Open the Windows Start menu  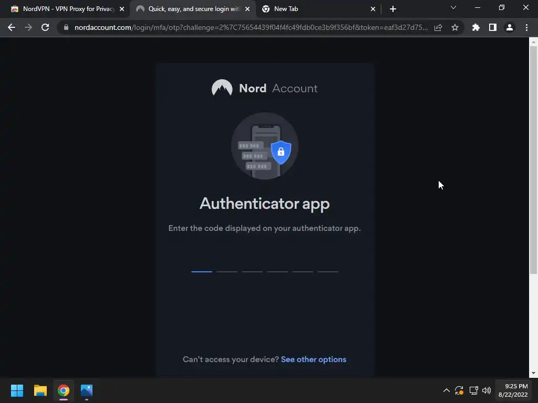17,390
